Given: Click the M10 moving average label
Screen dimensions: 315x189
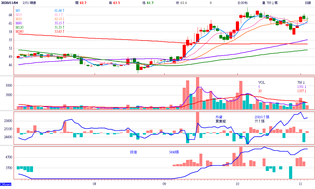Looking at the screenshot, I should pos(18,15).
